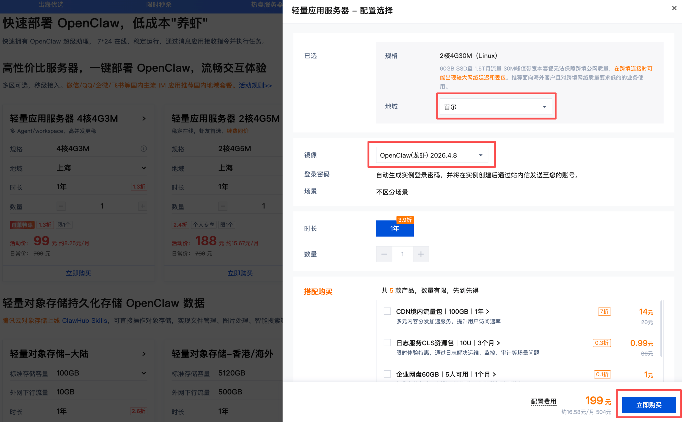Expand the 上海 region selector on 4核4G3M card
This screenshot has width=682, height=422.
click(x=144, y=168)
